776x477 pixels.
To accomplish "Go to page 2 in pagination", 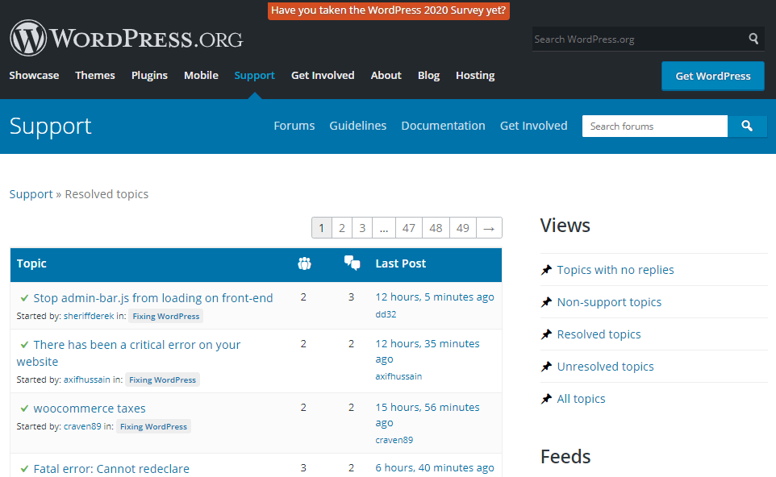I will [x=342, y=228].
